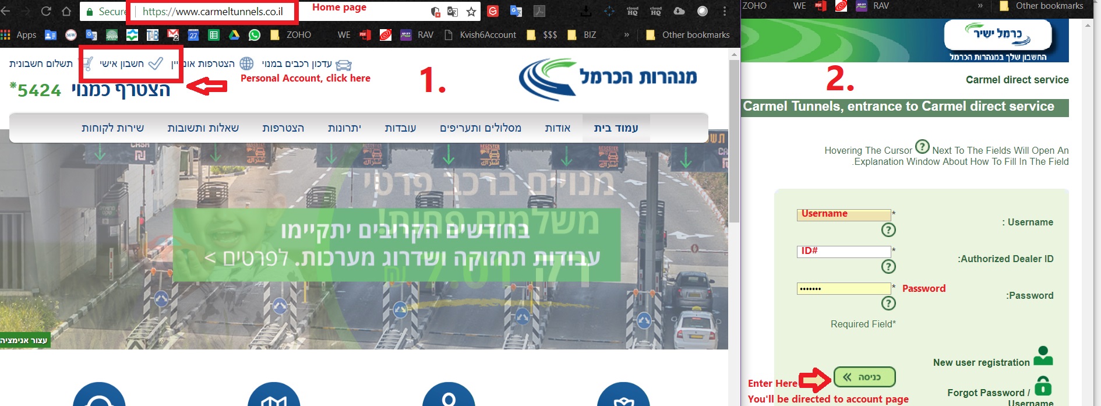The image size is (1101, 406).
Task: Click the globe icon beside הצטרפות און ליין
Action: (247, 63)
